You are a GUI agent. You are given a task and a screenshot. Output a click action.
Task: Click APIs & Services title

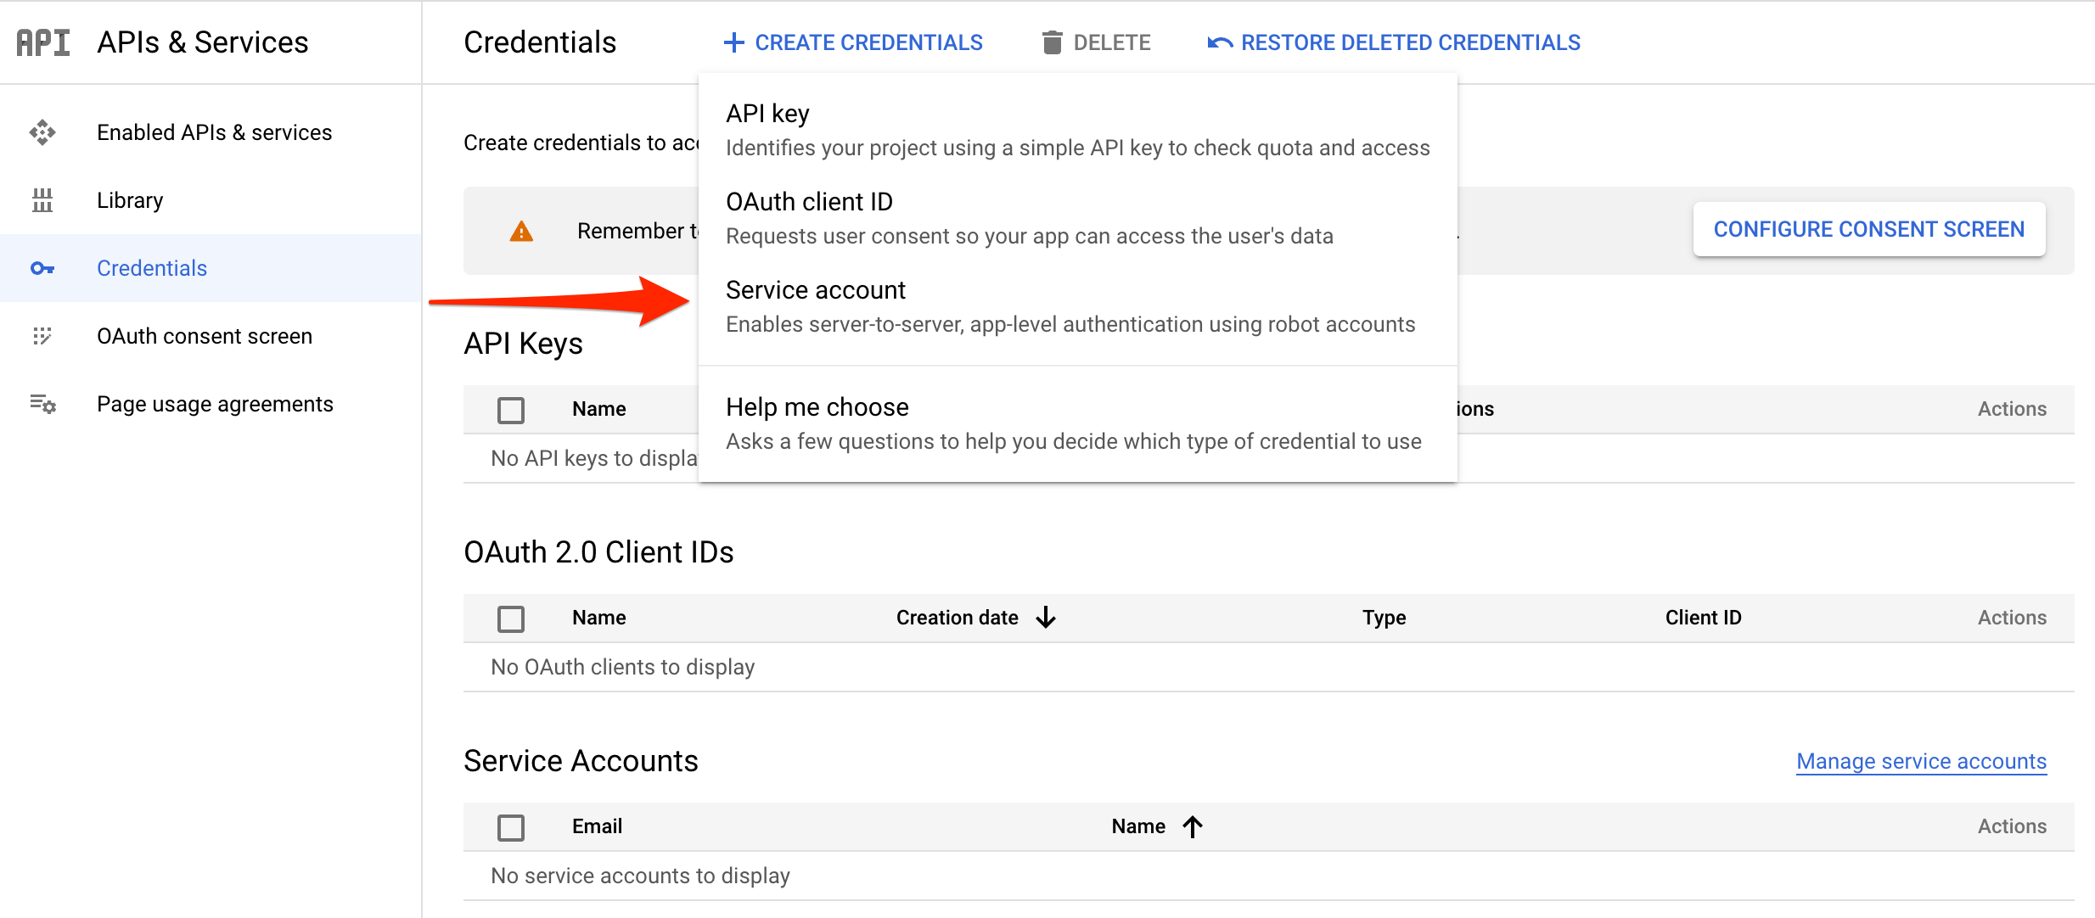203,42
